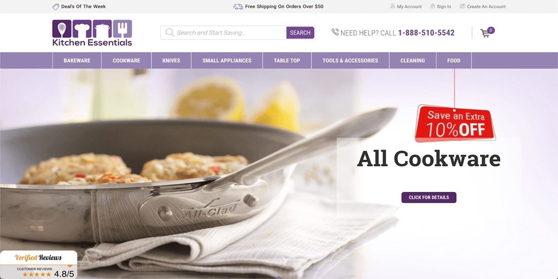Click the Save an Extra 10% OFF tag
The image size is (558, 279).
455,123
